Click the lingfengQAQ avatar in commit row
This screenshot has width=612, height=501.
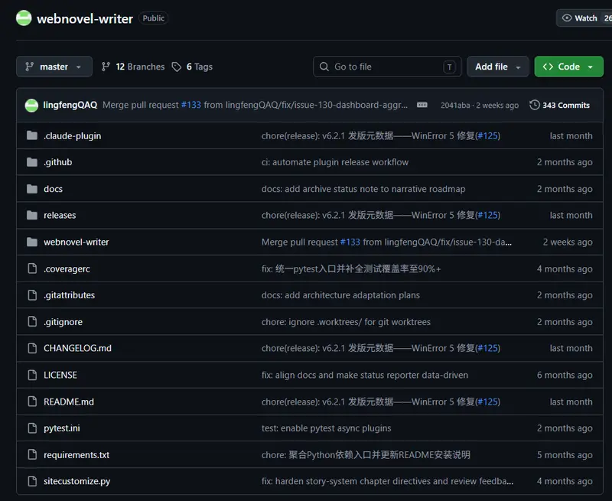pos(31,106)
